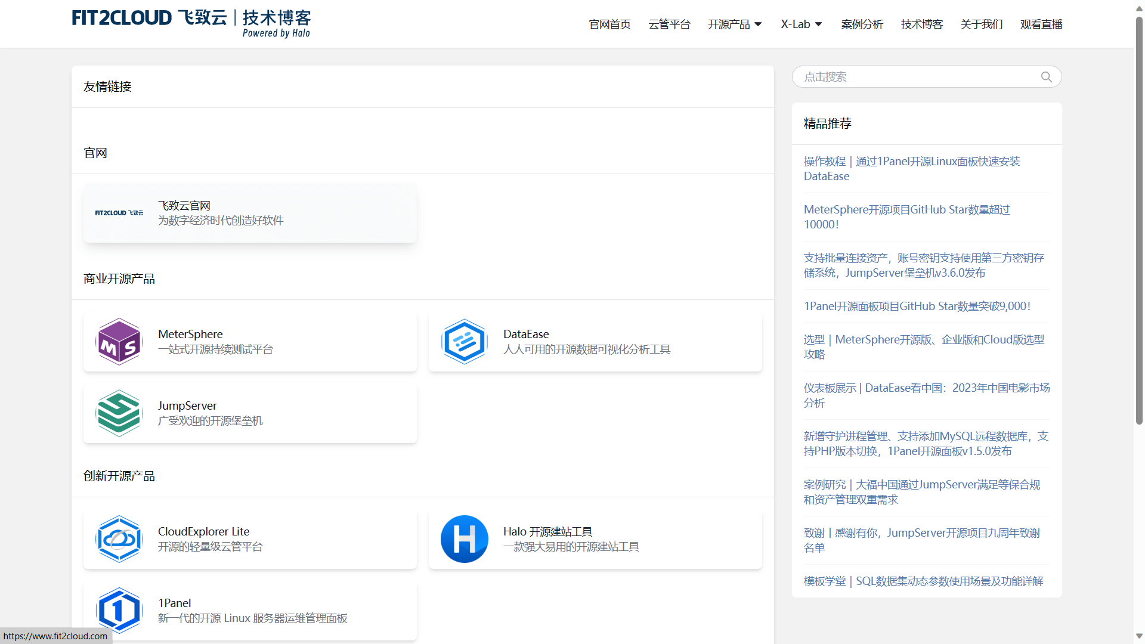Viewport: 1145px width, 644px height.
Task: Open article SQL数据集动态参数使用场景及功能详解
Action: point(923,581)
